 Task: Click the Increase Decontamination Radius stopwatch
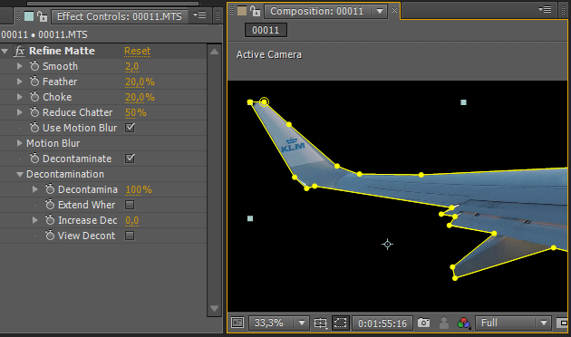pos(50,220)
